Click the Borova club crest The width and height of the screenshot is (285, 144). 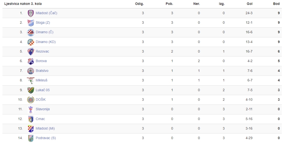pyautogui.click(x=30, y=61)
